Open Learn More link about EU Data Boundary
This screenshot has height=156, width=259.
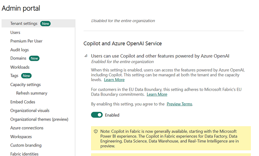pyautogui.click(x=157, y=94)
